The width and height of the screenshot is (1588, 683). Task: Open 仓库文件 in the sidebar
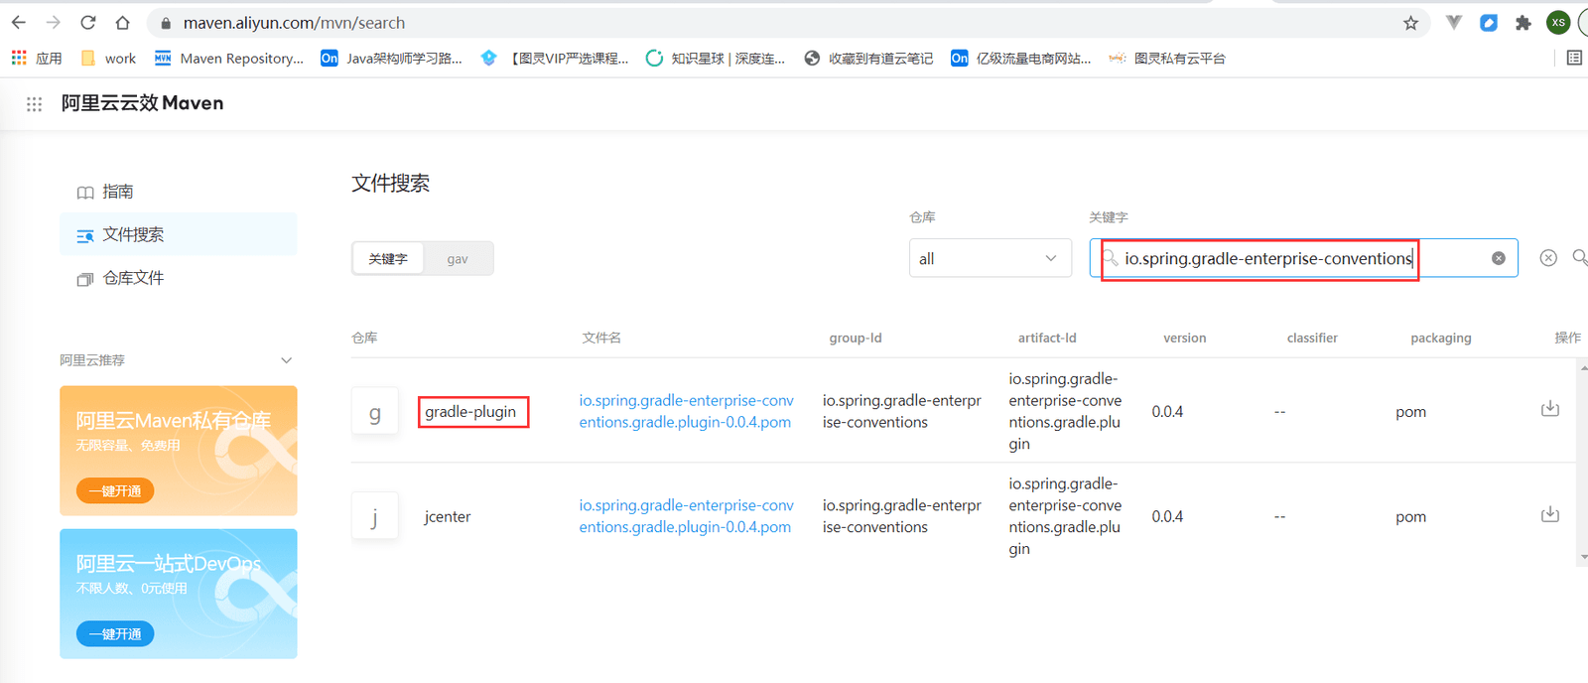[x=134, y=278]
